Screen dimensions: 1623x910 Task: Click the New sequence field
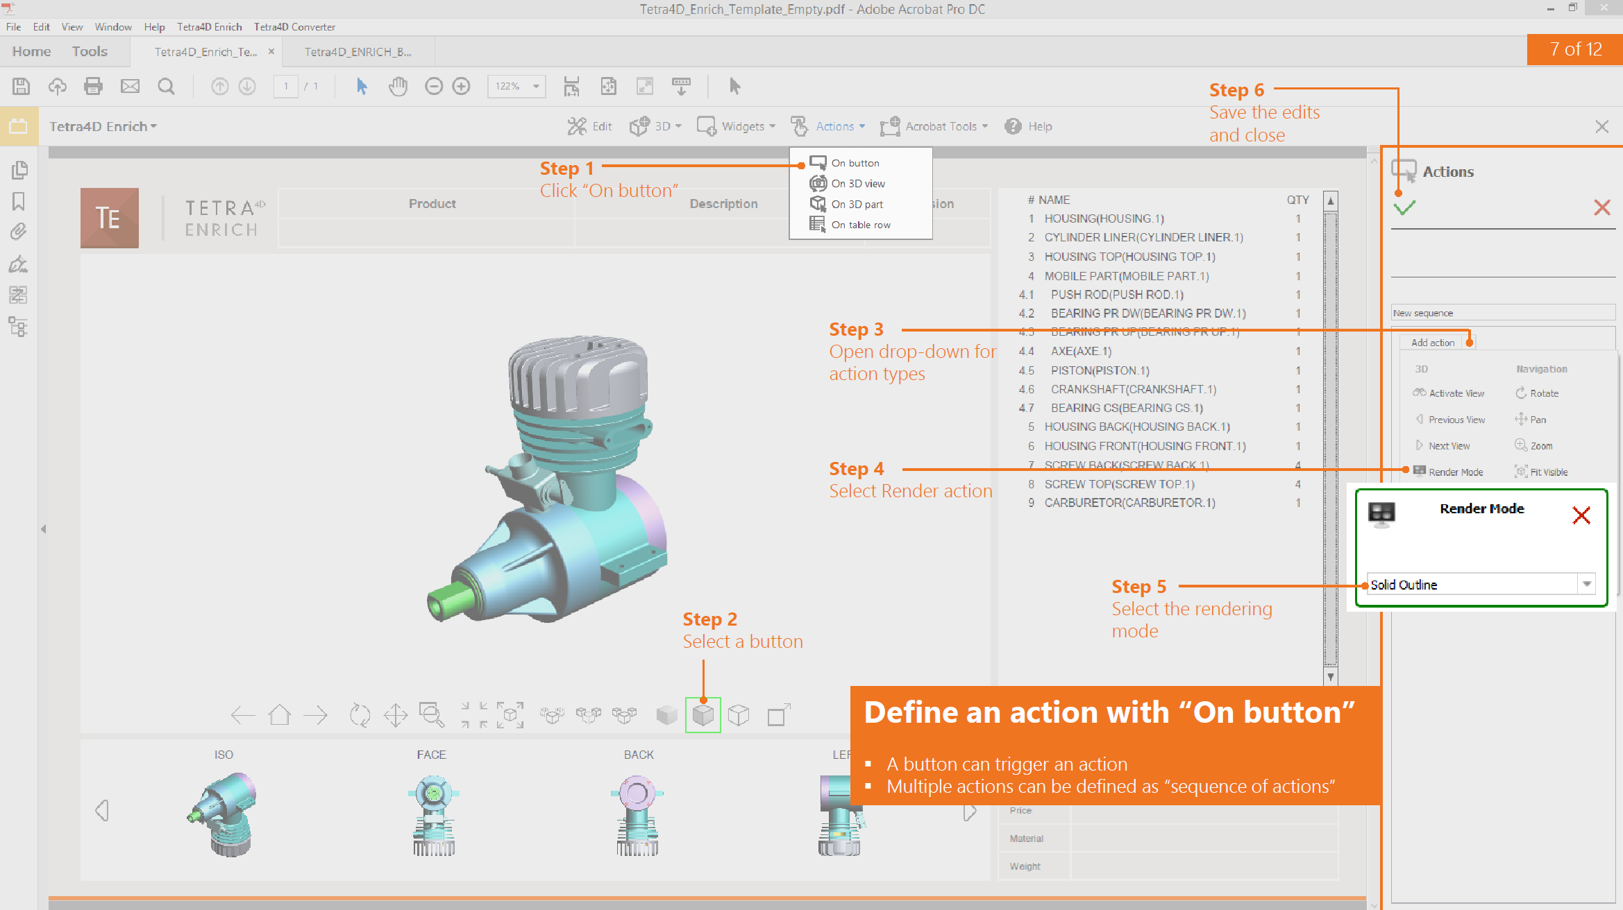(1503, 313)
